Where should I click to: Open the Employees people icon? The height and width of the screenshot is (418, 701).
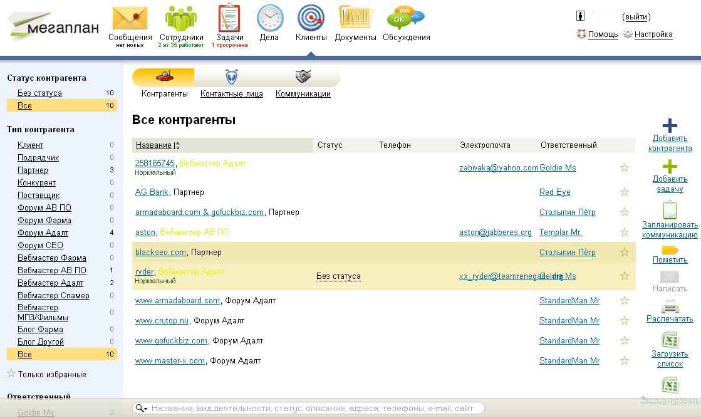[181, 18]
